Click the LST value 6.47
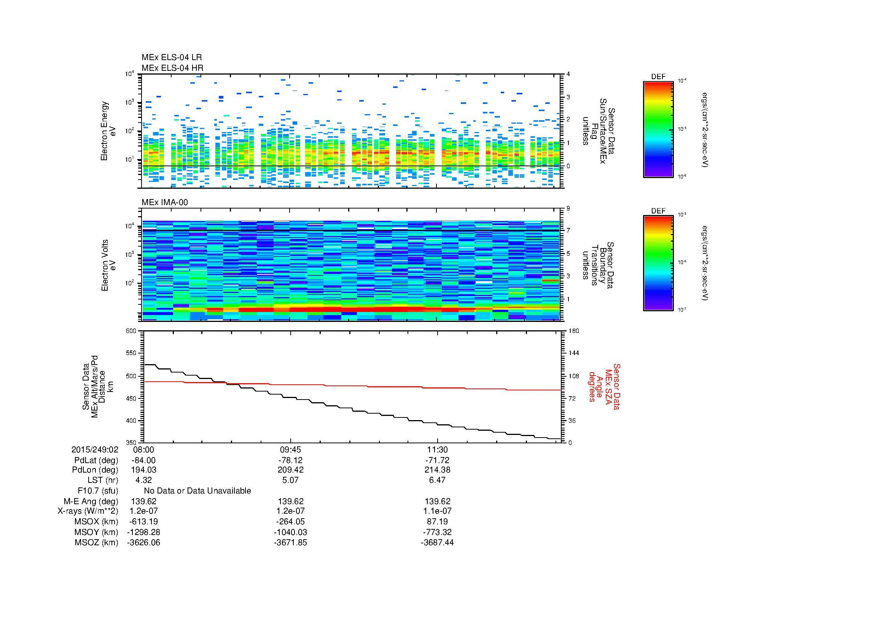The width and height of the screenshot is (890, 629). 437,480
